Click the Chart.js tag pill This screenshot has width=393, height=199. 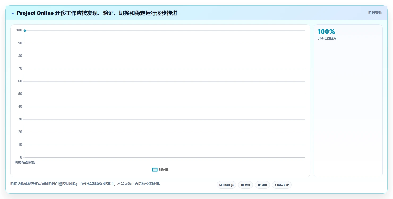226,185
